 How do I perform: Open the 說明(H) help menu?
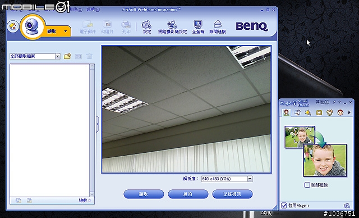(x=93, y=10)
